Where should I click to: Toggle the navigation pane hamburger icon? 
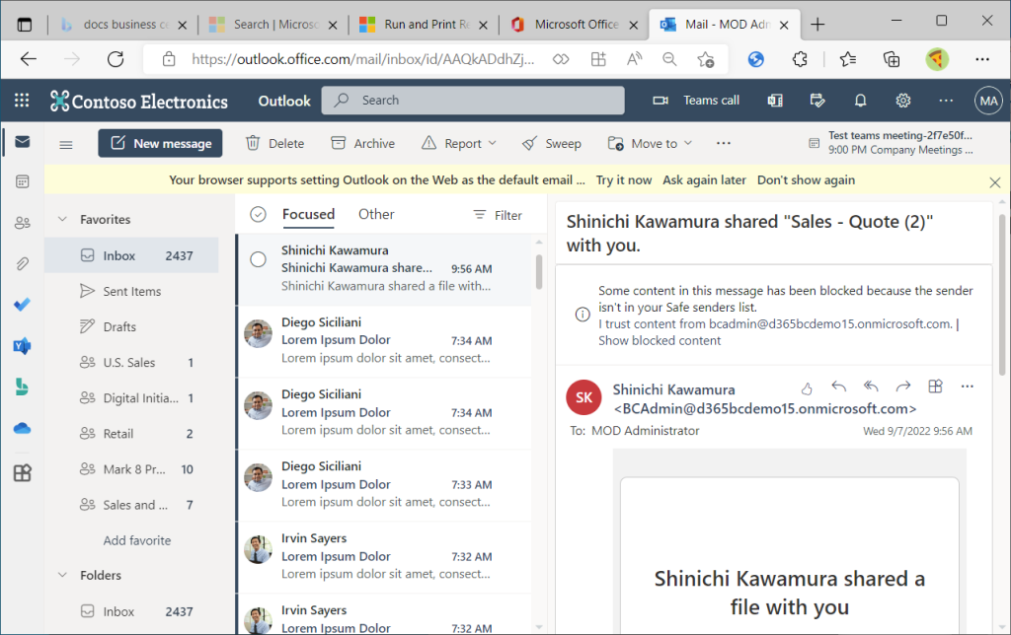pyautogui.click(x=66, y=144)
